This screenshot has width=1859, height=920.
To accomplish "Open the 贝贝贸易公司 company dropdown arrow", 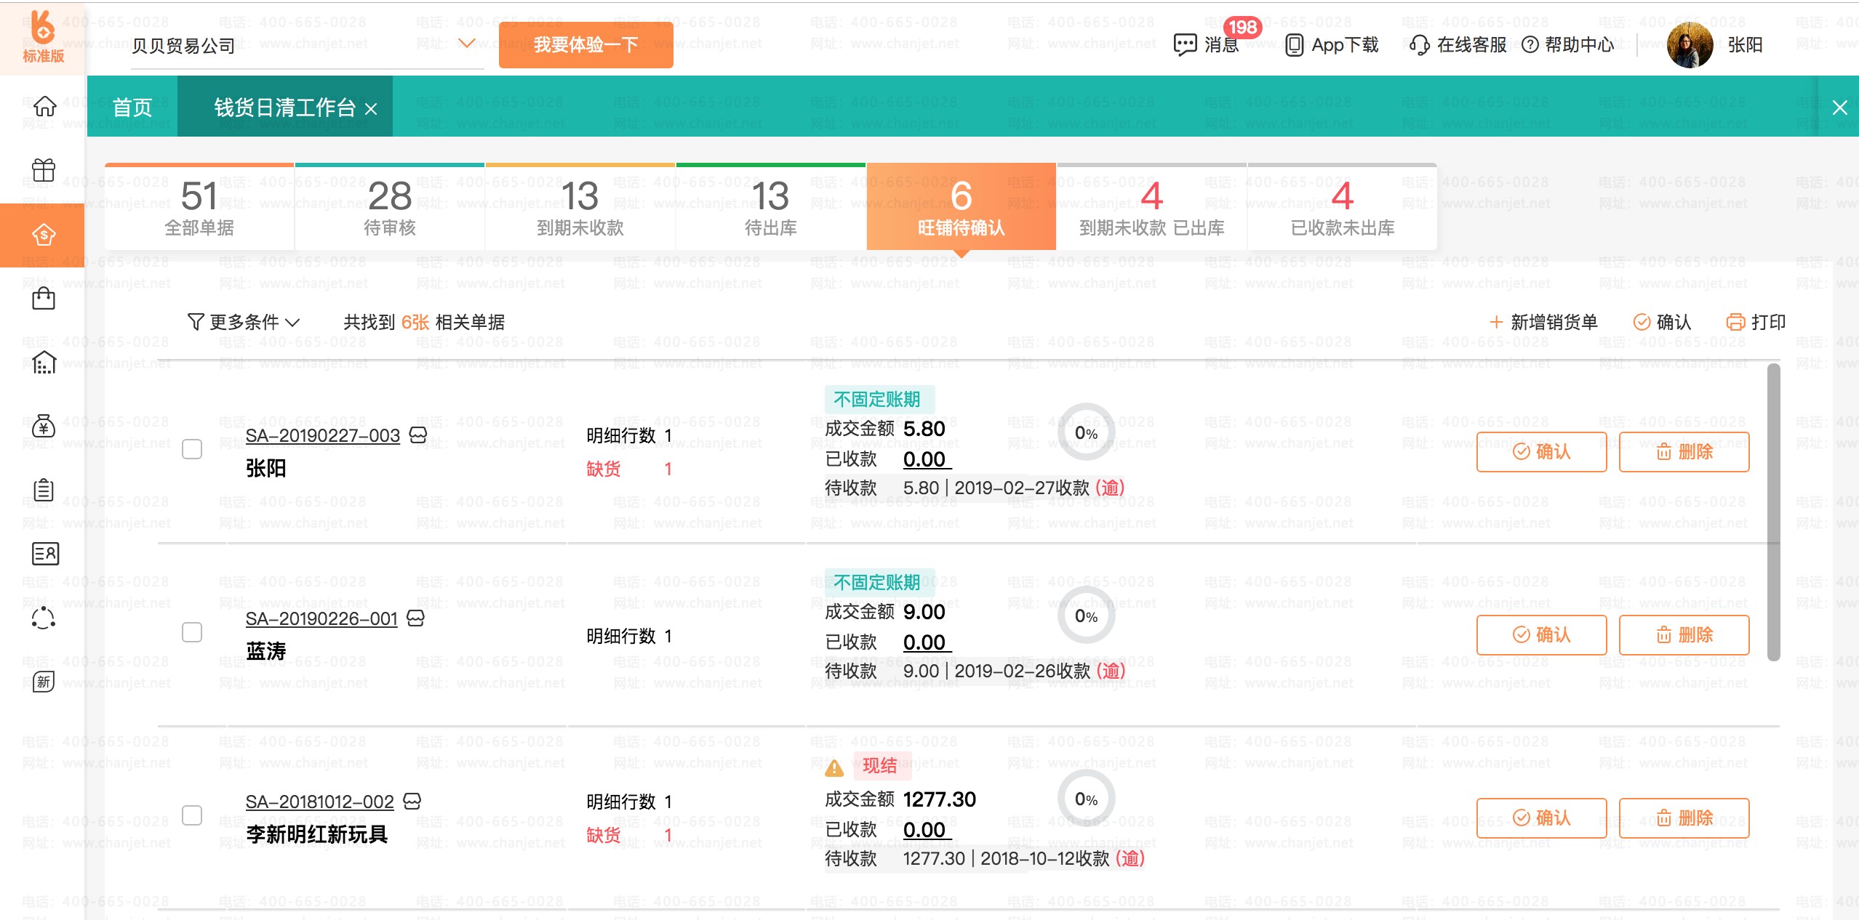I will [466, 44].
